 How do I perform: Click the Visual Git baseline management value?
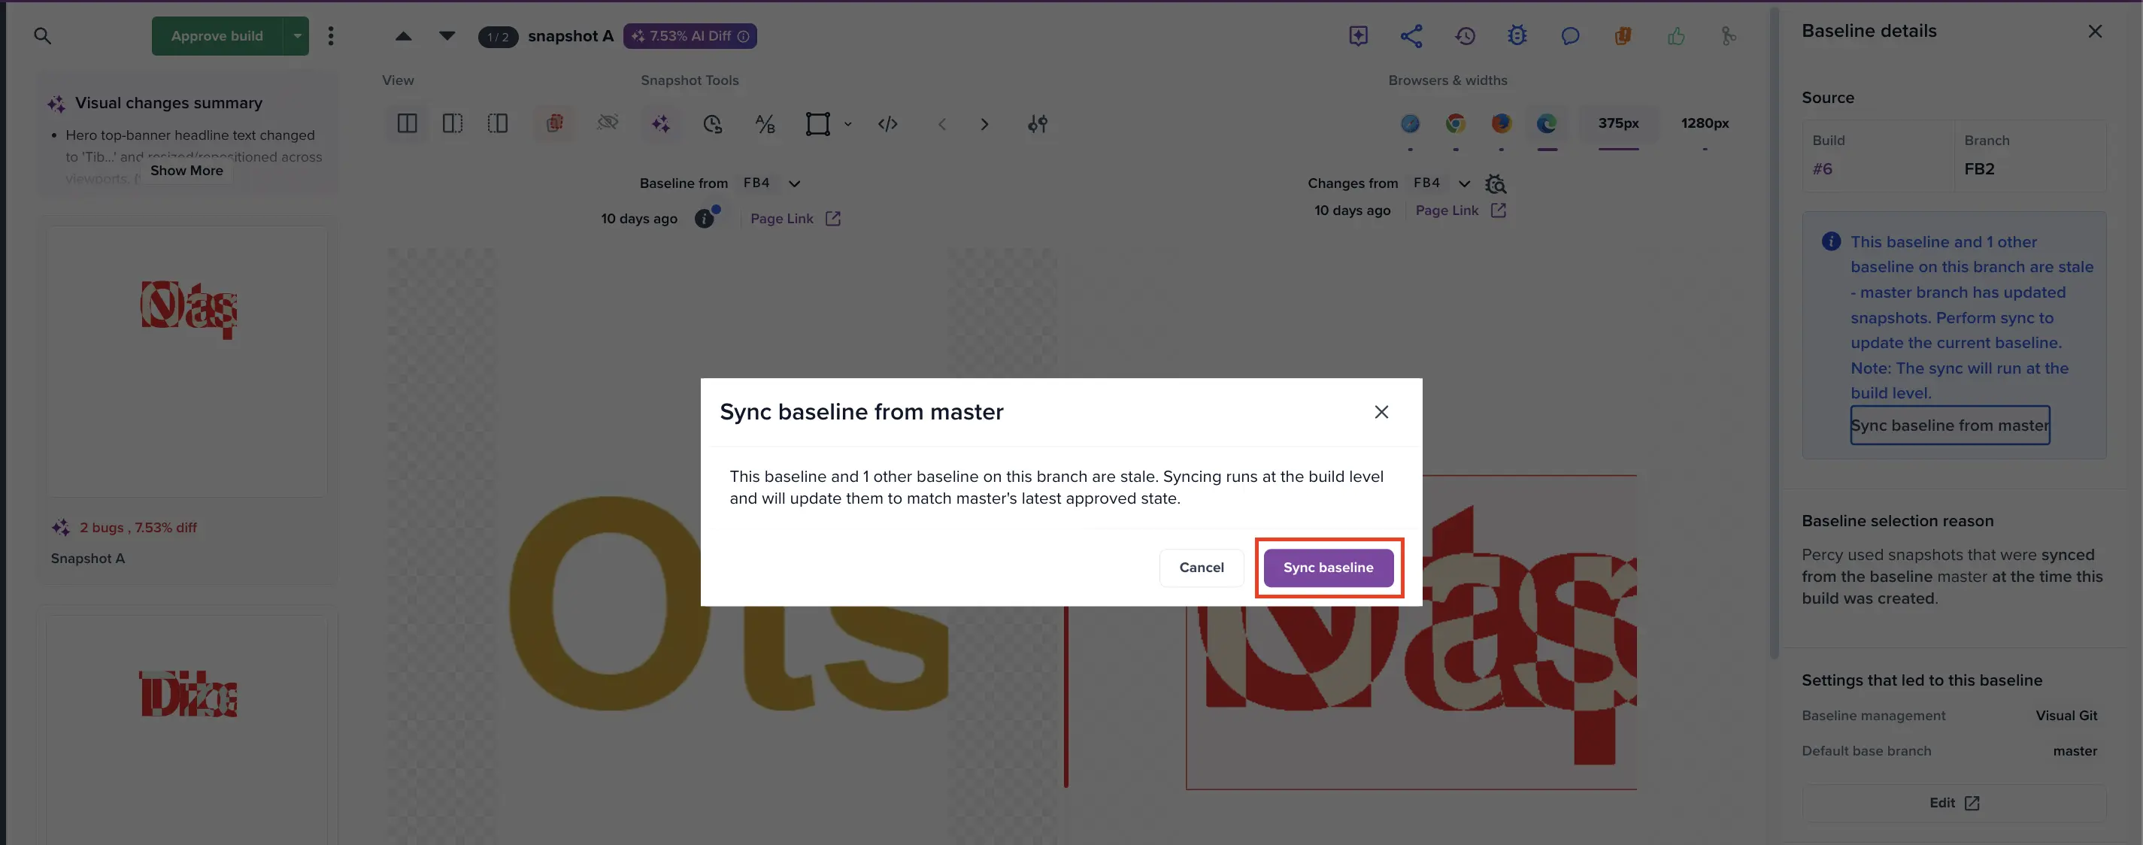point(2066,715)
